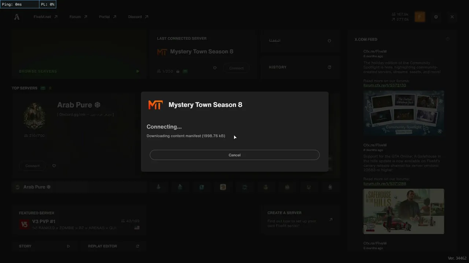The image size is (469, 263).
Task: Open the forum.cfx.re/t/5373133 link
Action: point(385,85)
